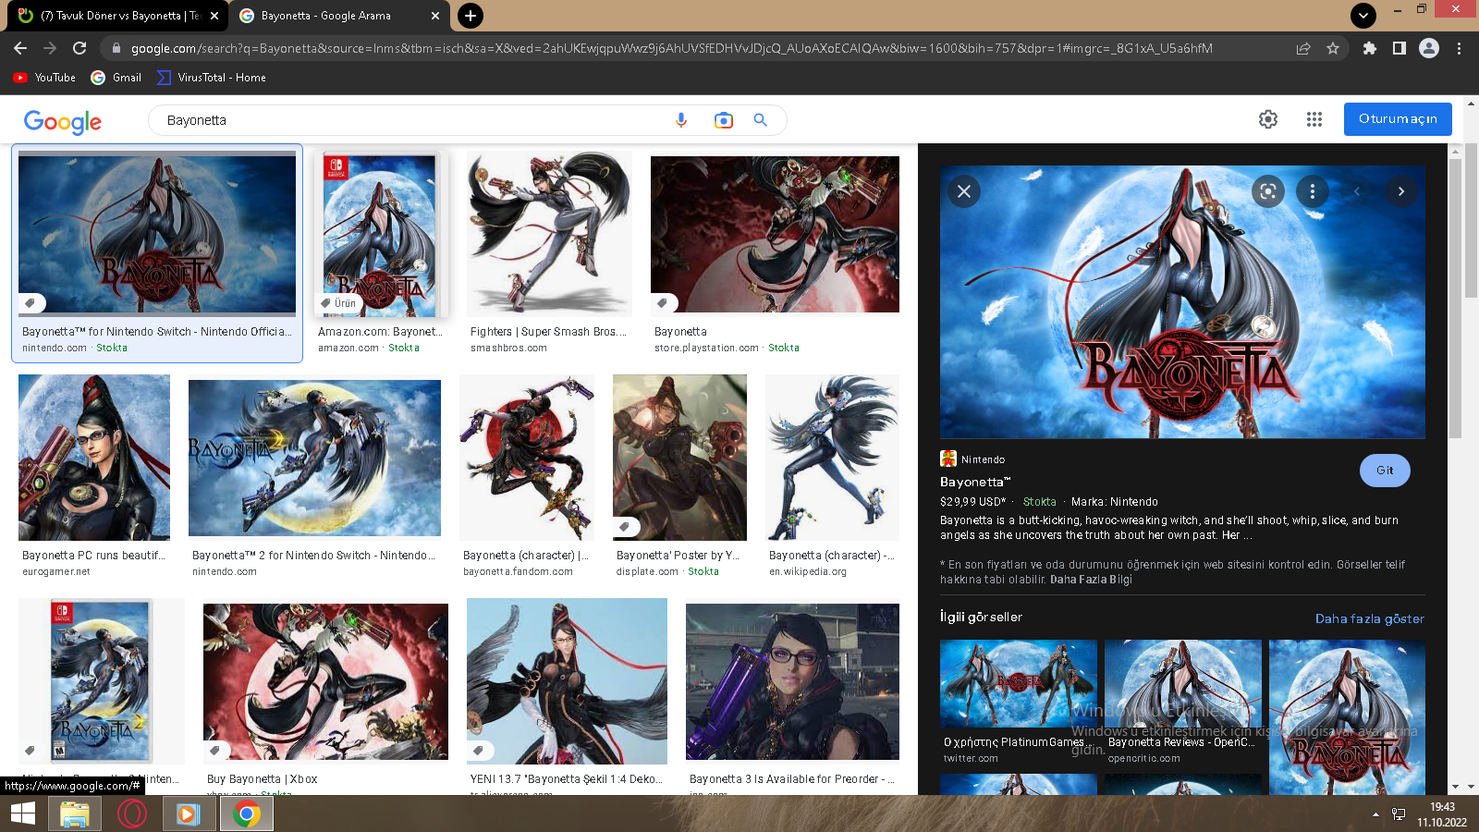Screen dimensions: 1479x832
Task: Open the Bayonetta™ title link in preview
Action: (975, 482)
